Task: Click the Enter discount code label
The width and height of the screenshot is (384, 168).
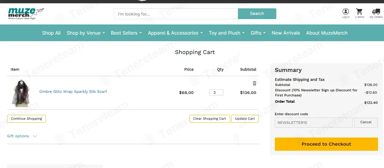Action: click(291, 114)
